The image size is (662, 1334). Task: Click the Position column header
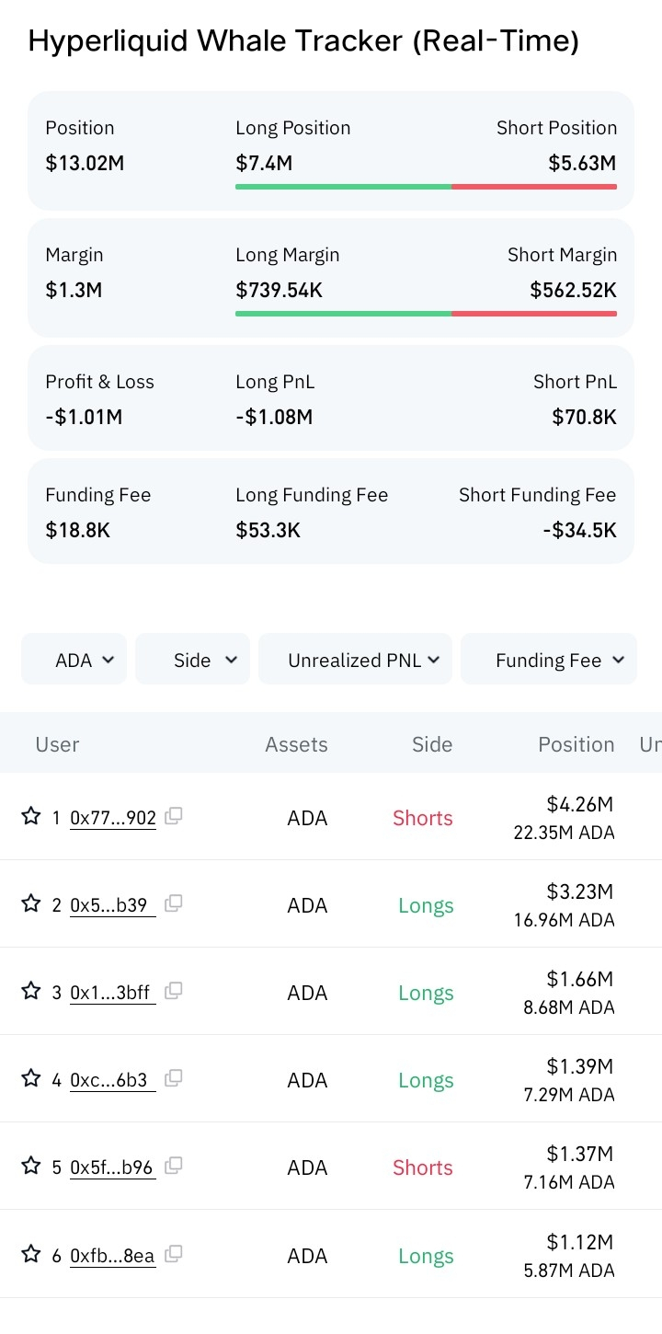576,744
